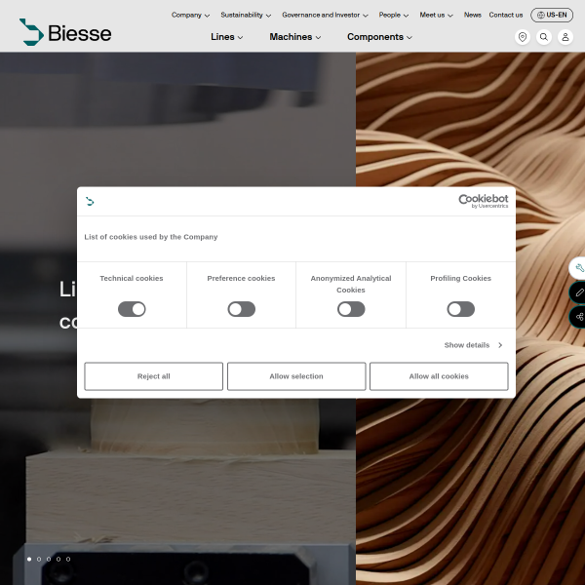
Task: Click the Reject all button
Action: 154,376
